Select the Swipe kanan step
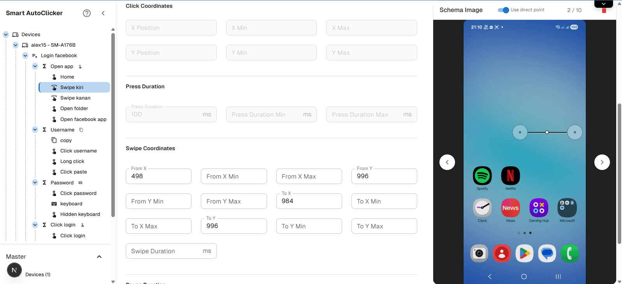The height and width of the screenshot is (284, 622). click(x=75, y=98)
